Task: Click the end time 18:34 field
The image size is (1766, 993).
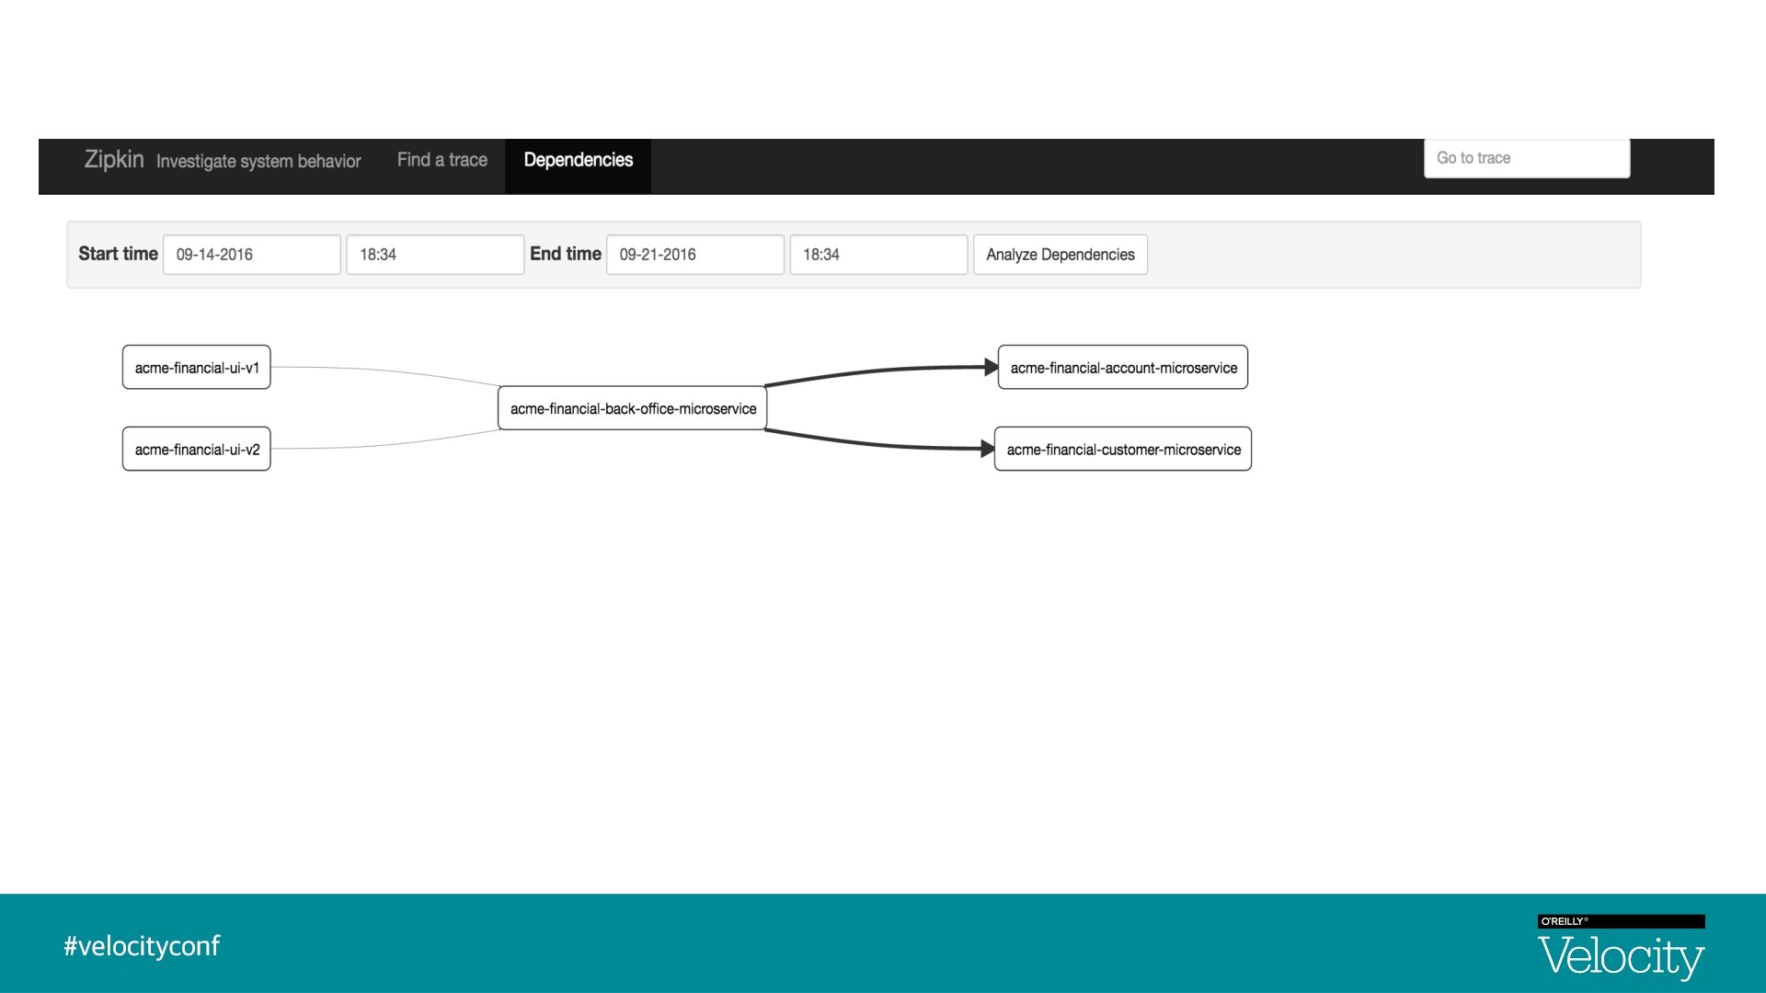Action: point(877,255)
